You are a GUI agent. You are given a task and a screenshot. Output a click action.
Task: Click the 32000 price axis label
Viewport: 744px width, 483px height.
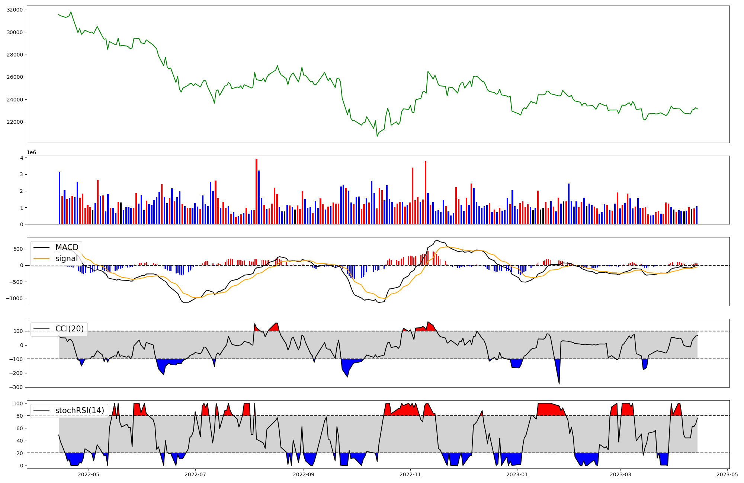point(15,10)
